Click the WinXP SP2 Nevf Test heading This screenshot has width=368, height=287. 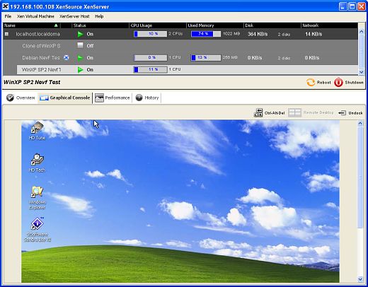pyautogui.click(x=32, y=82)
